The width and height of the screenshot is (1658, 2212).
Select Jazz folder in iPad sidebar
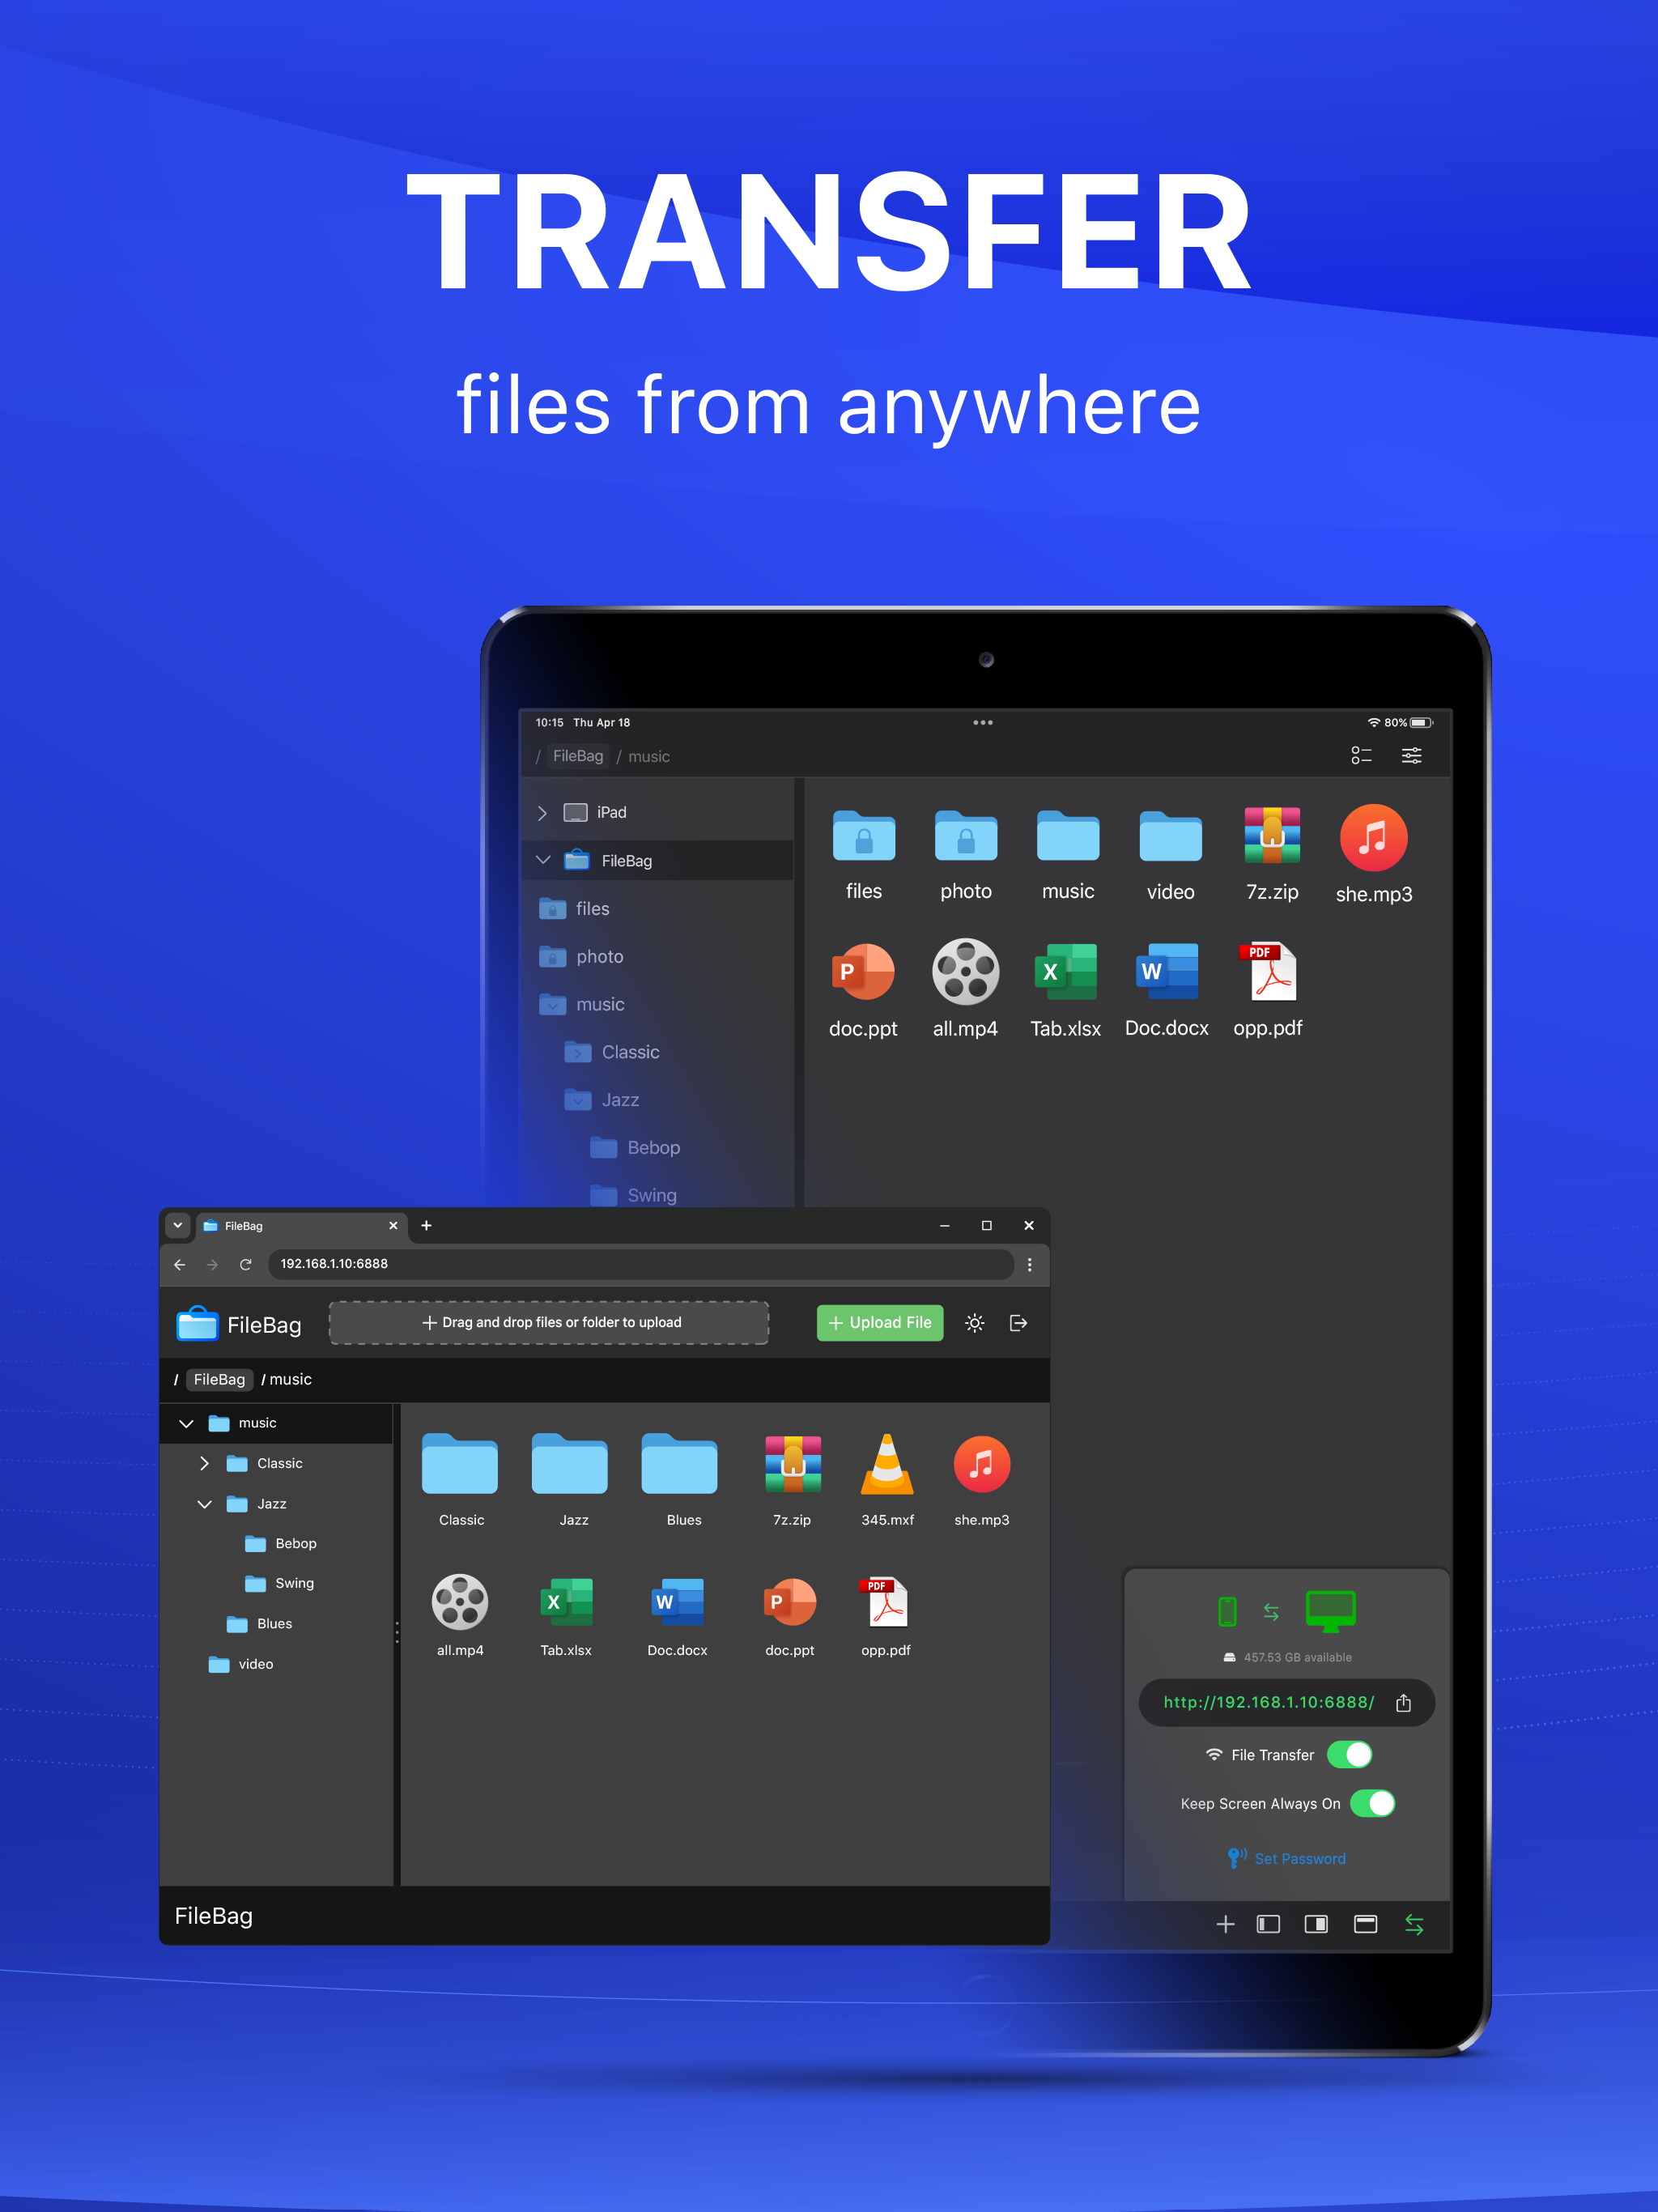coord(602,1100)
